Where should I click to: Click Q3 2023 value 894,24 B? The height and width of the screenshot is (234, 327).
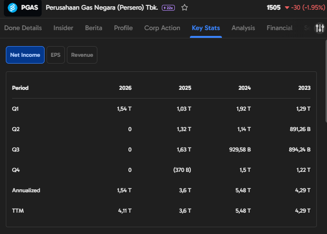point(300,150)
